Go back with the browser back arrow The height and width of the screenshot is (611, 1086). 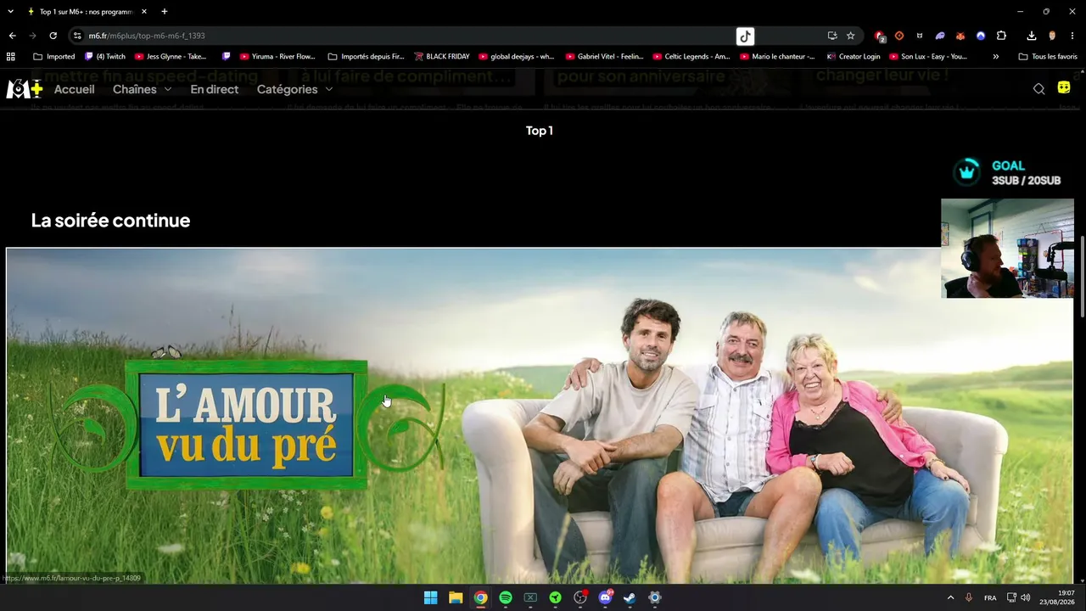(x=12, y=36)
